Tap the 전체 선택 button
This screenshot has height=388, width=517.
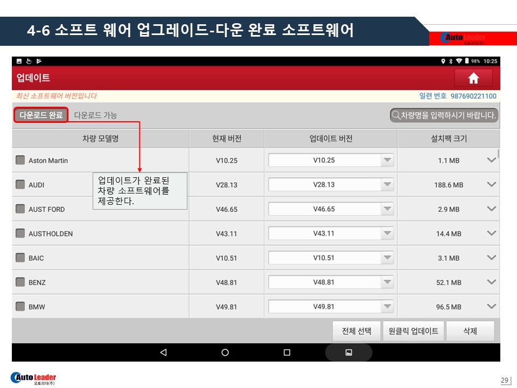point(357,331)
